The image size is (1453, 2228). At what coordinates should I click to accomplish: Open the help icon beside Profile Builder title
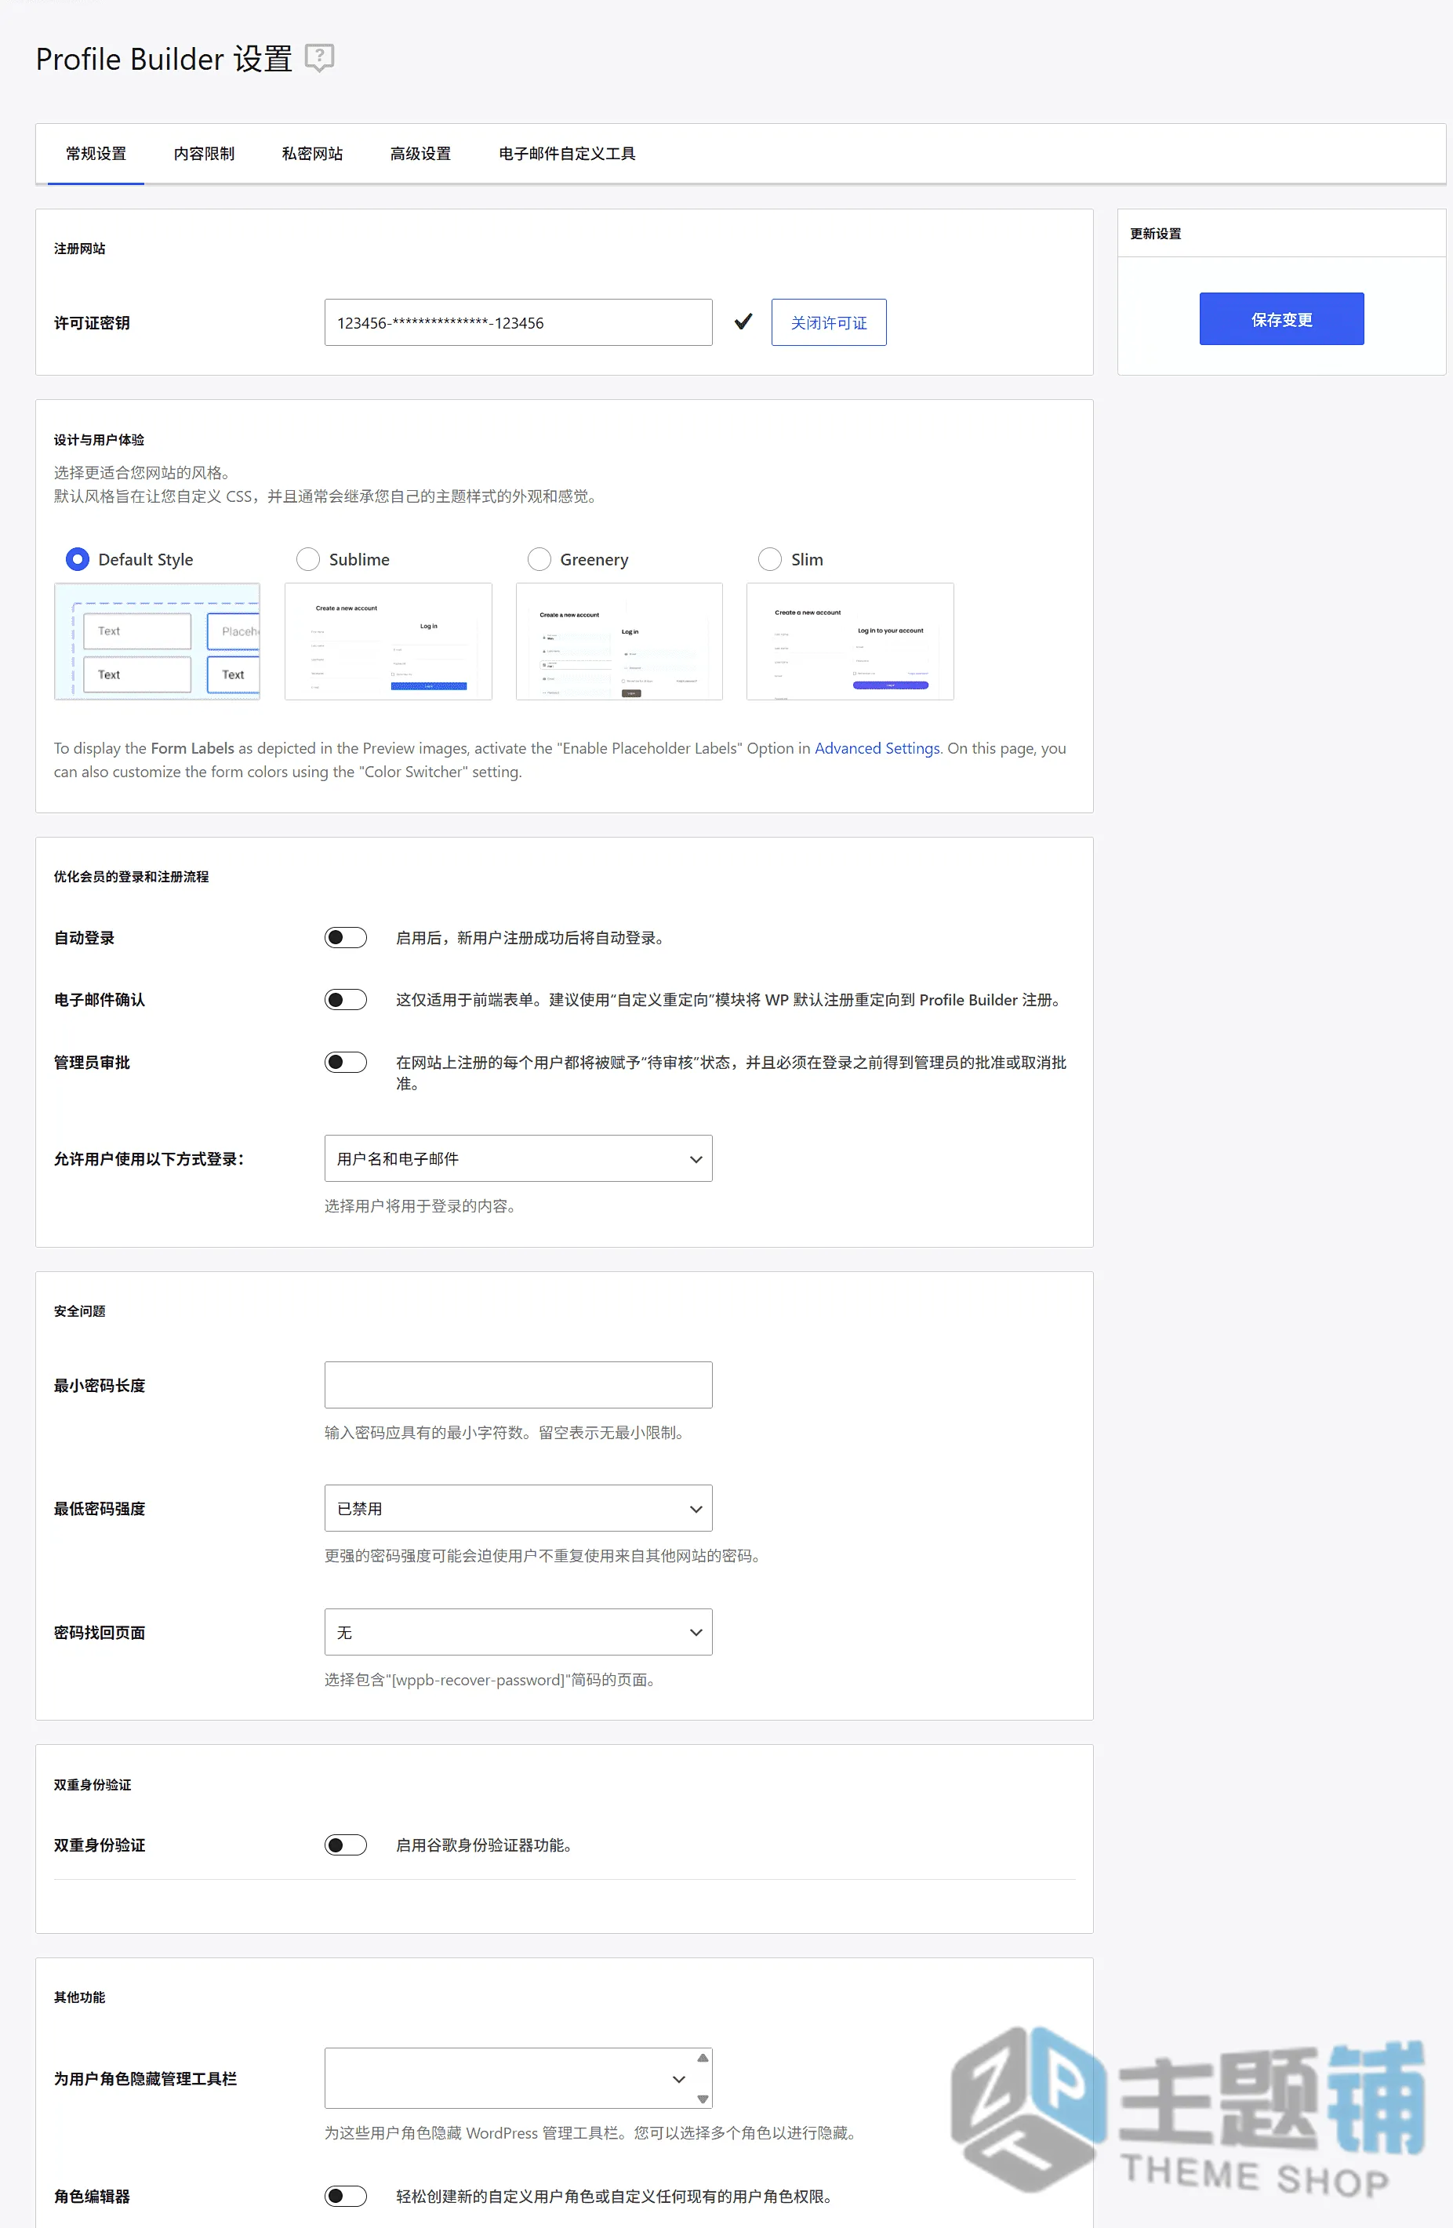coord(319,58)
